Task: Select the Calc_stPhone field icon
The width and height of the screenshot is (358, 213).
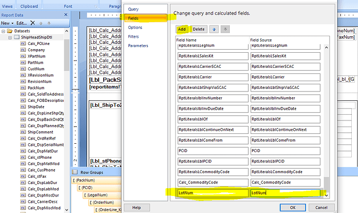Action: pos(23,157)
